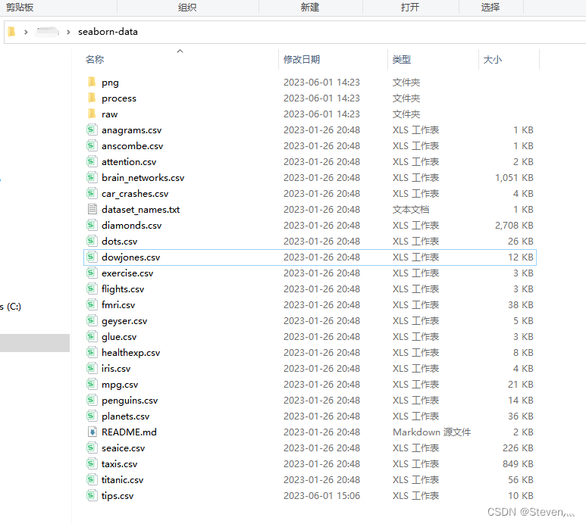
Task: Select the seaice.csv file name
Action: (x=123, y=448)
